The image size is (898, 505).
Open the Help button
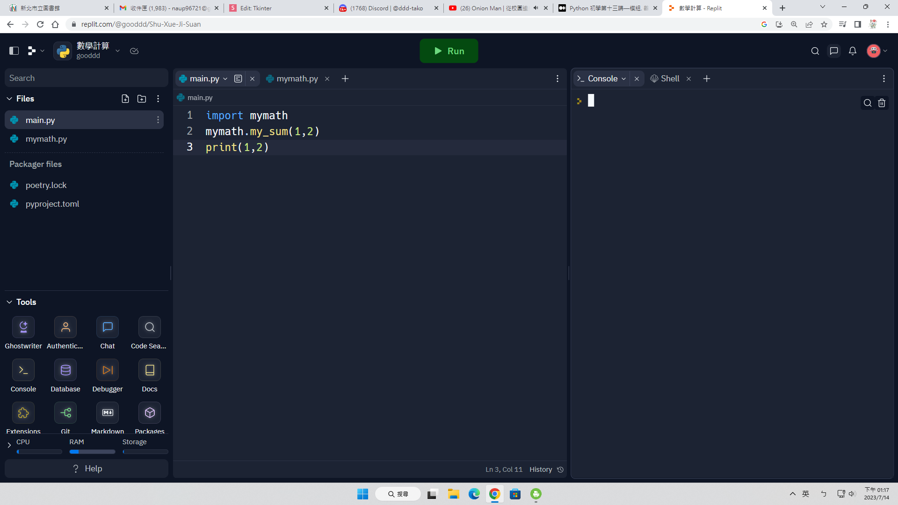pyautogui.click(x=87, y=469)
